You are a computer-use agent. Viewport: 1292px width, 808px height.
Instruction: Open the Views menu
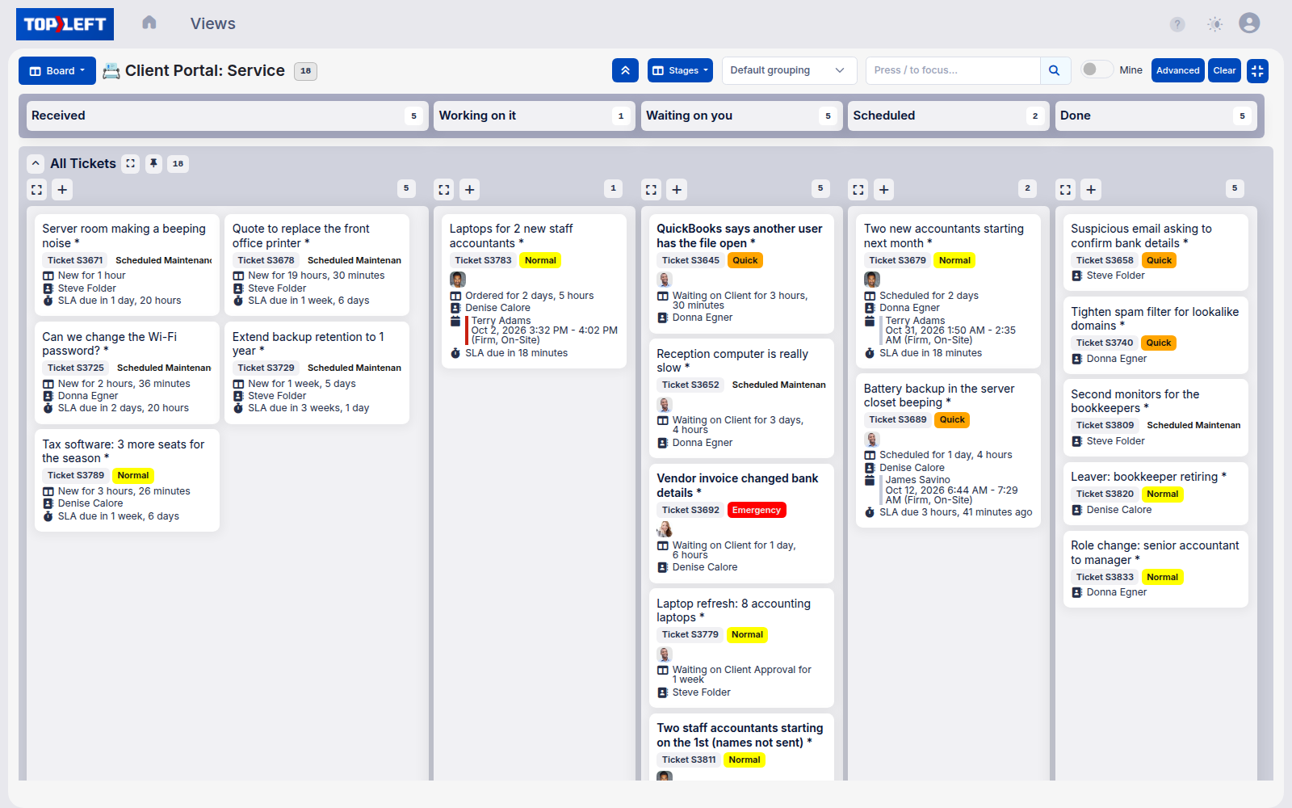(x=213, y=23)
